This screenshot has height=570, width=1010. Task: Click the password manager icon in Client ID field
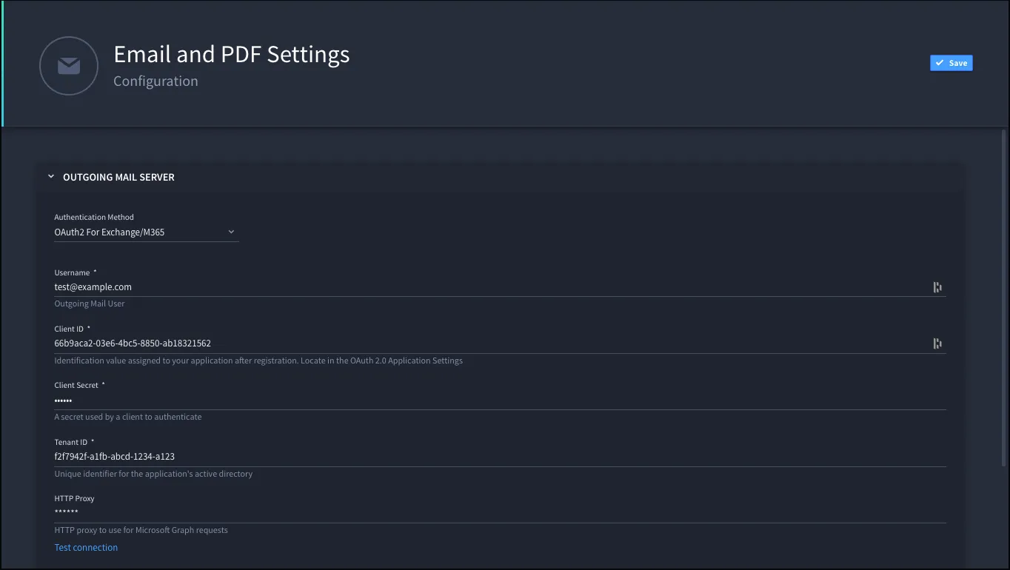[x=937, y=343]
